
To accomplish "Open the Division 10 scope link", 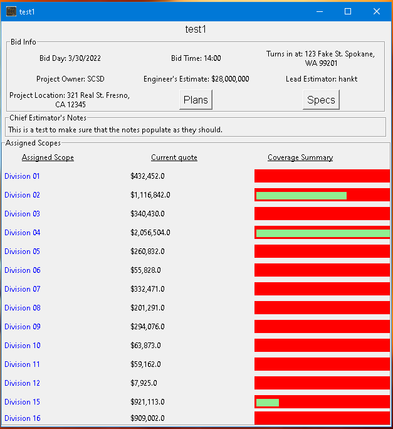I will (23, 346).
